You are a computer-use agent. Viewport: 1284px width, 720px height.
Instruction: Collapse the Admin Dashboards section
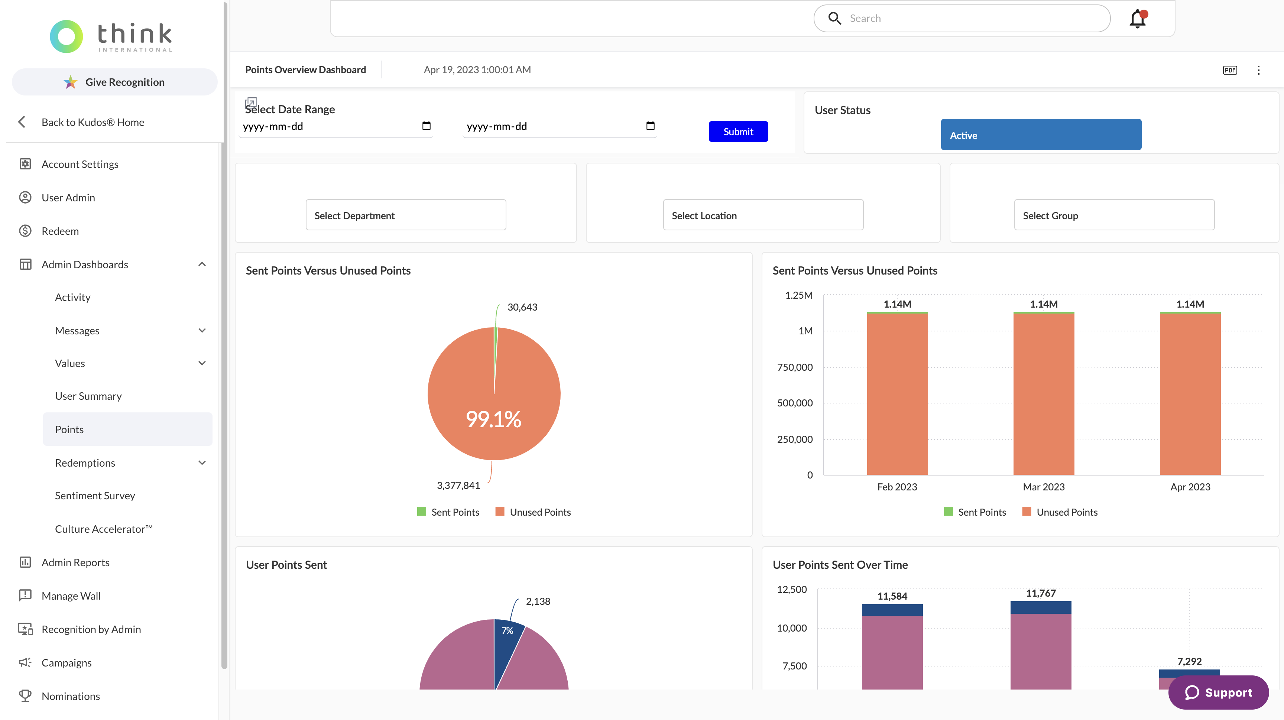point(202,264)
